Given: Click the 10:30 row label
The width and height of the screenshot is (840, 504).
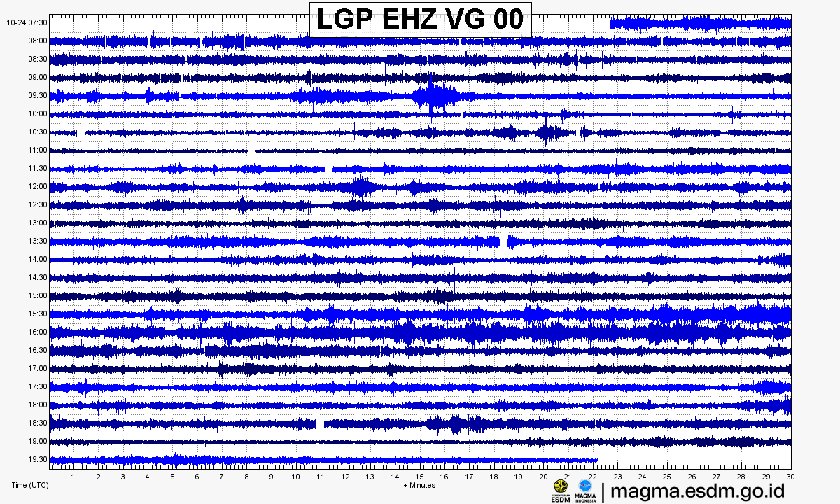Looking at the screenshot, I should point(38,132).
